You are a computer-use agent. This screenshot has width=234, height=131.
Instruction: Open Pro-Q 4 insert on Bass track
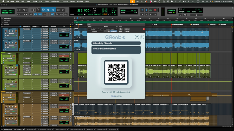pyautogui.click(x=27, y=58)
